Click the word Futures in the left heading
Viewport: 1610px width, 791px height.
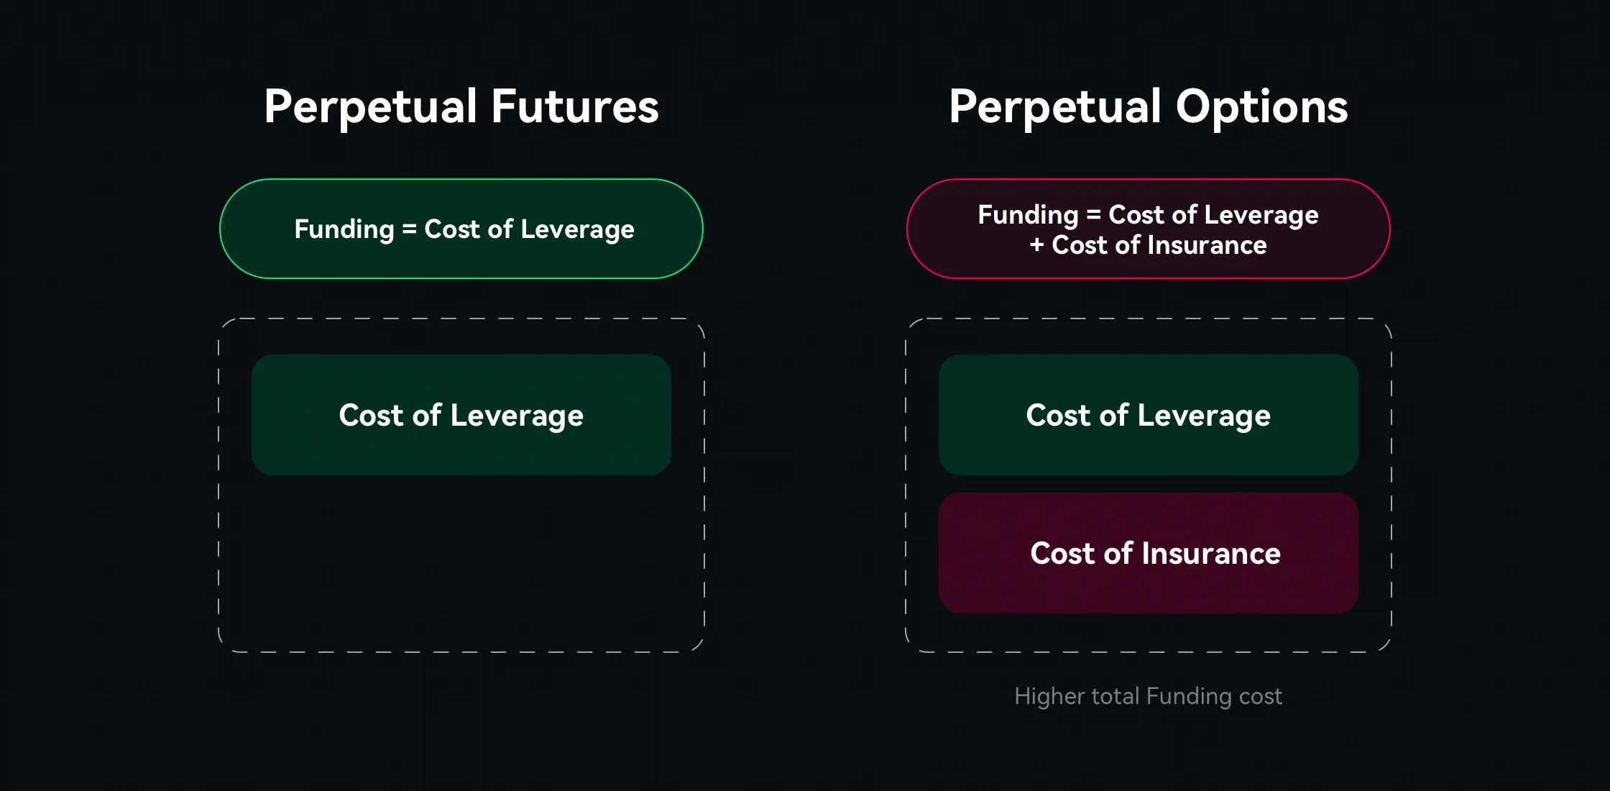575,106
